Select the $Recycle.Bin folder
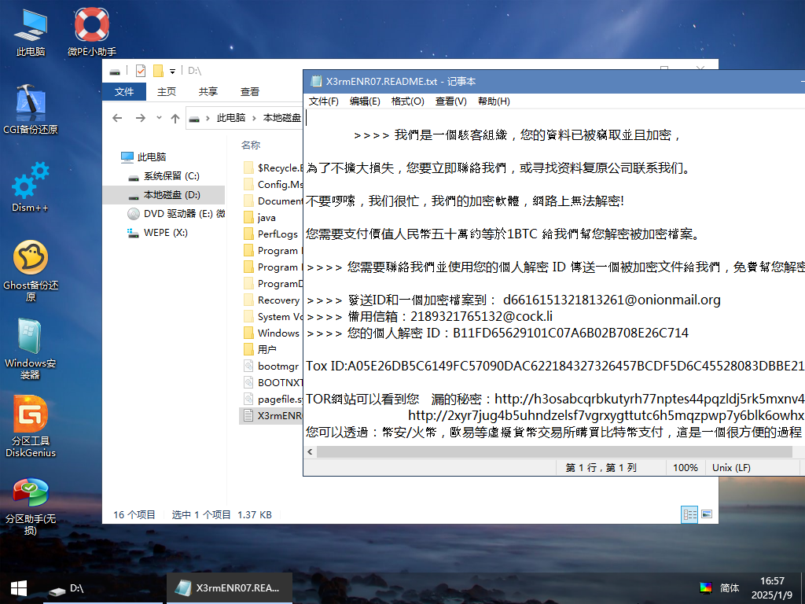805x604 pixels. coord(272,168)
